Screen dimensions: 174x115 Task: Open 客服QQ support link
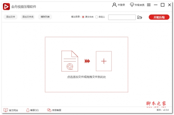tap(35, 110)
